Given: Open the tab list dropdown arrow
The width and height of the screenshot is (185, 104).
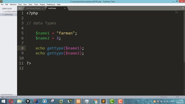Looking at the screenshot, I should coord(183,8).
